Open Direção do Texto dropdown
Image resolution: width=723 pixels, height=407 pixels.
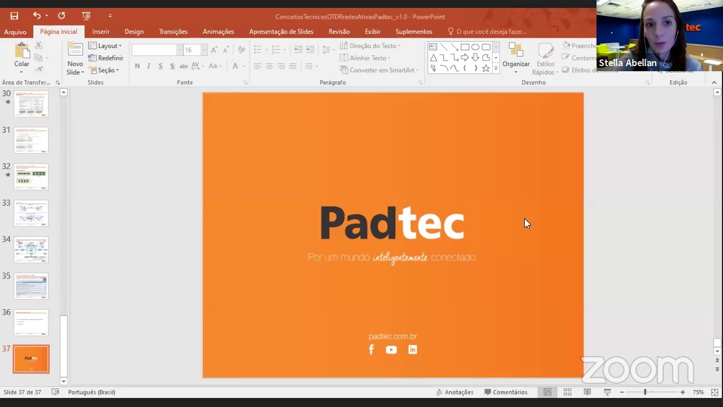click(x=370, y=46)
